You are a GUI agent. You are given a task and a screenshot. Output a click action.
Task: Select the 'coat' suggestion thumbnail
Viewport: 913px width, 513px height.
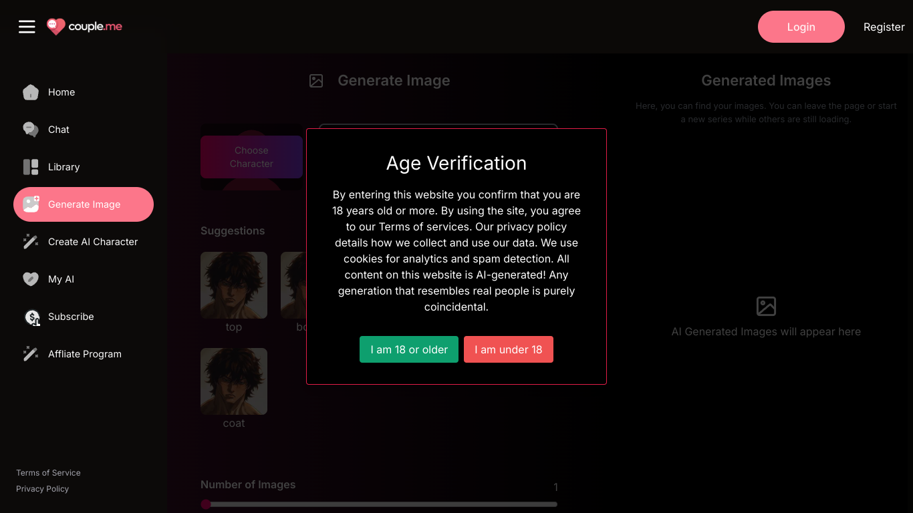pyautogui.click(x=234, y=381)
